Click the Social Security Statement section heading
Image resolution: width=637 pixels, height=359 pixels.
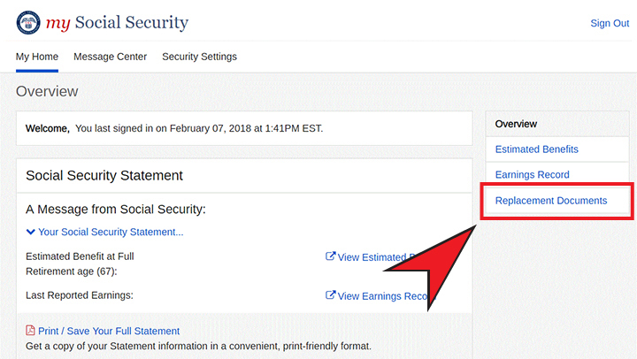click(104, 175)
